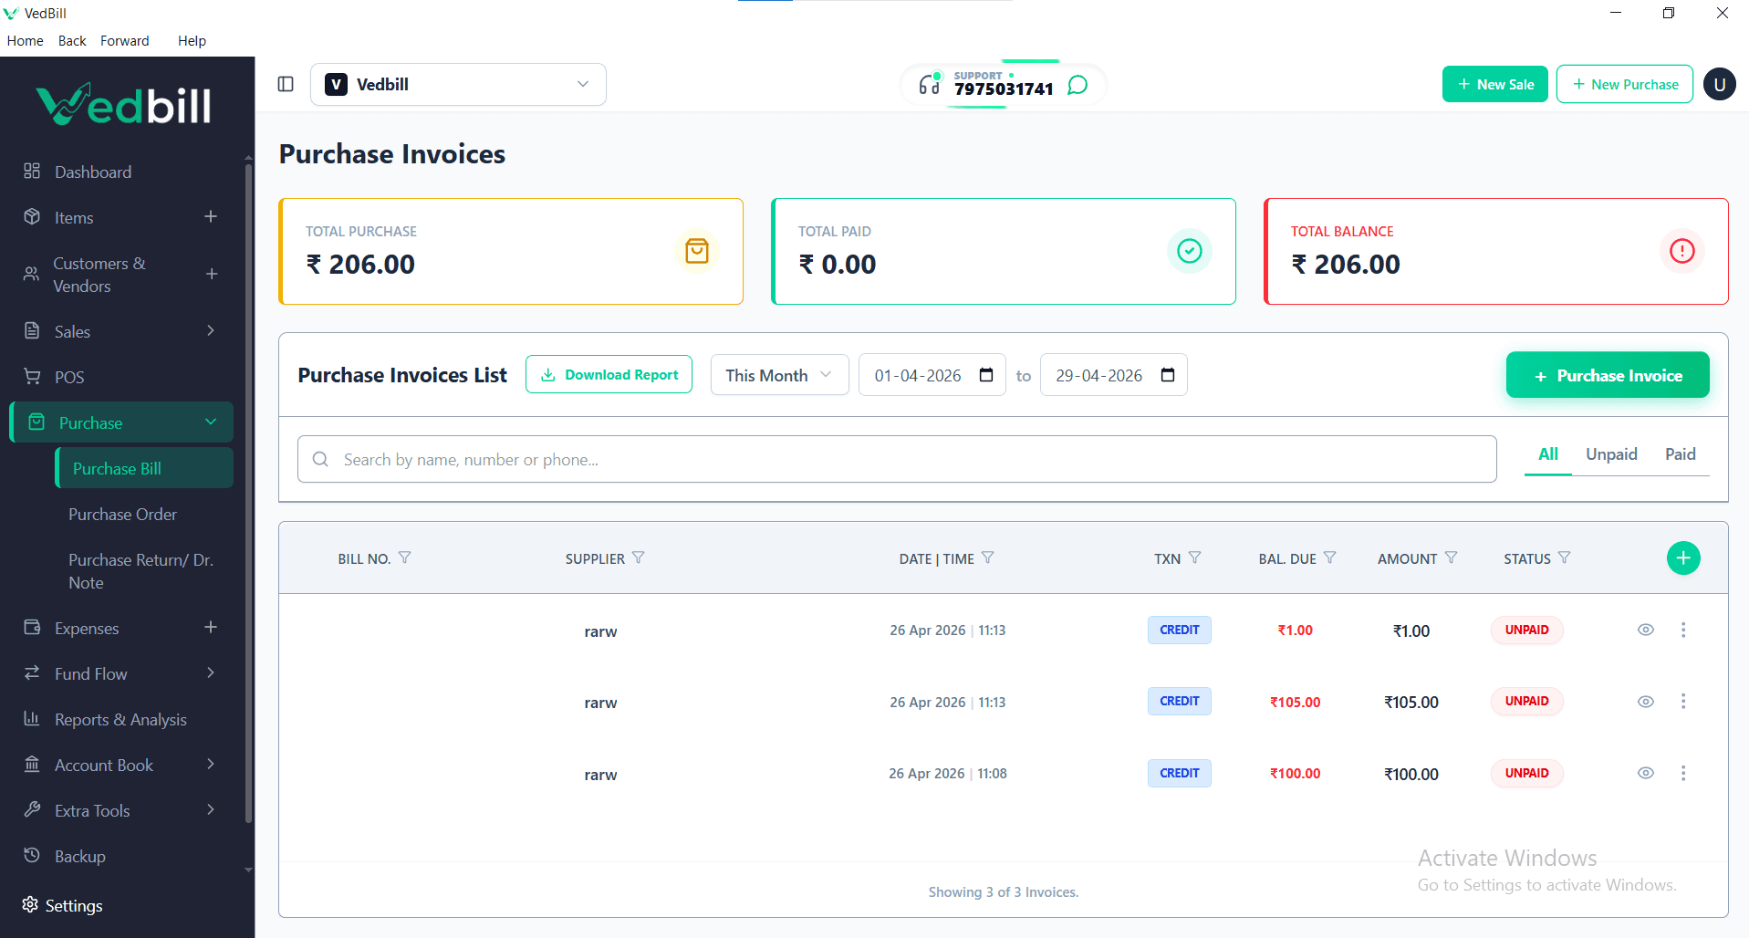Switch to the Paid invoices tab
Viewport: 1749px width, 938px height.
[x=1681, y=453]
